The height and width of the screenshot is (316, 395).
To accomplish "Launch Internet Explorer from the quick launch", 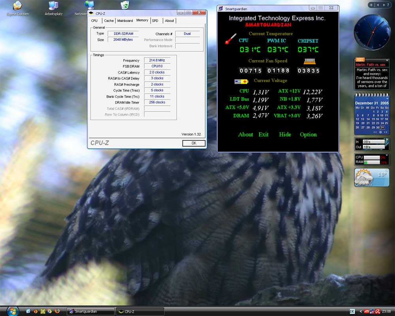I will 28,311.
